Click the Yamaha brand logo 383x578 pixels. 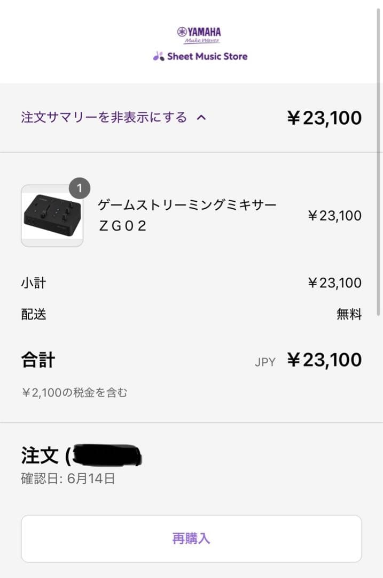[x=200, y=32]
